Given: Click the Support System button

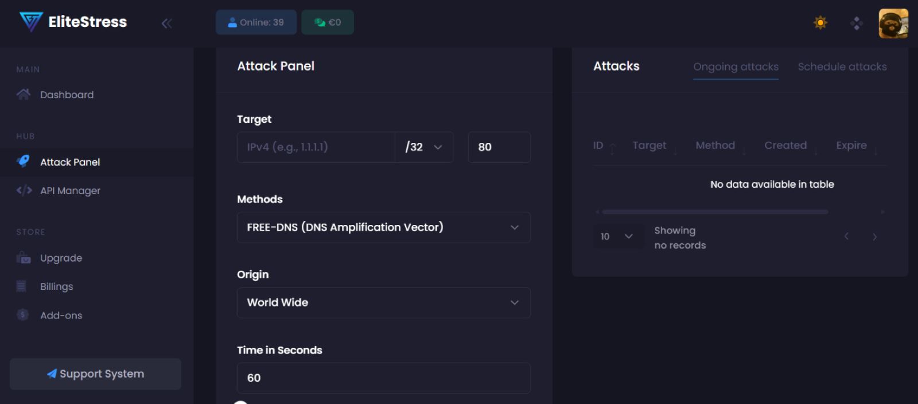Looking at the screenshot, I should [x=95, y=374].
